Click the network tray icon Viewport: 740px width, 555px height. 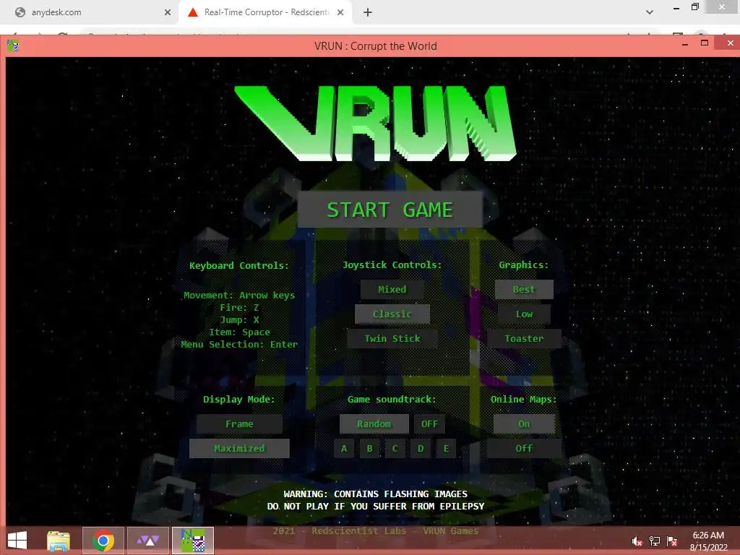click(x=655, y=541)
